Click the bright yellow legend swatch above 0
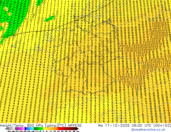 pos(44,129)
